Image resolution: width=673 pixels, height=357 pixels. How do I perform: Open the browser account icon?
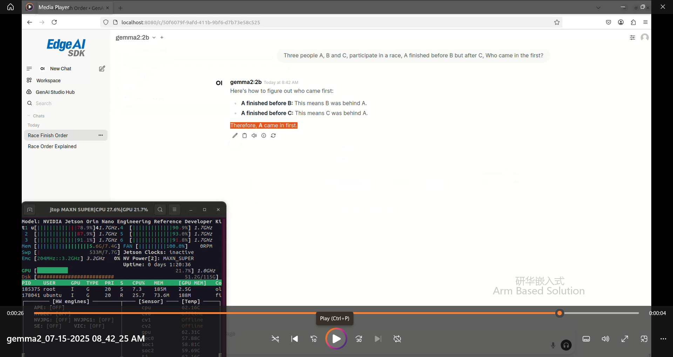click(x=621, y=22)
